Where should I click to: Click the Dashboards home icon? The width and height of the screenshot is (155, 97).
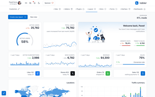coord(144,9)
